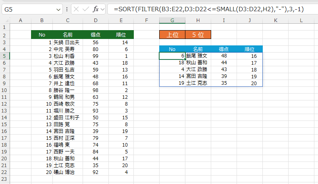Click the green 得点 header cell
This screenshot has height=184, width=318.
pos(95,35)
